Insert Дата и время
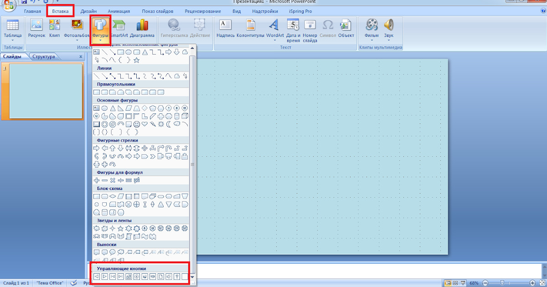 coord(293,31)
